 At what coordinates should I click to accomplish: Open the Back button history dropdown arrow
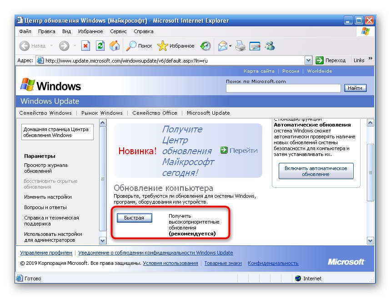(x=51, y=46)
